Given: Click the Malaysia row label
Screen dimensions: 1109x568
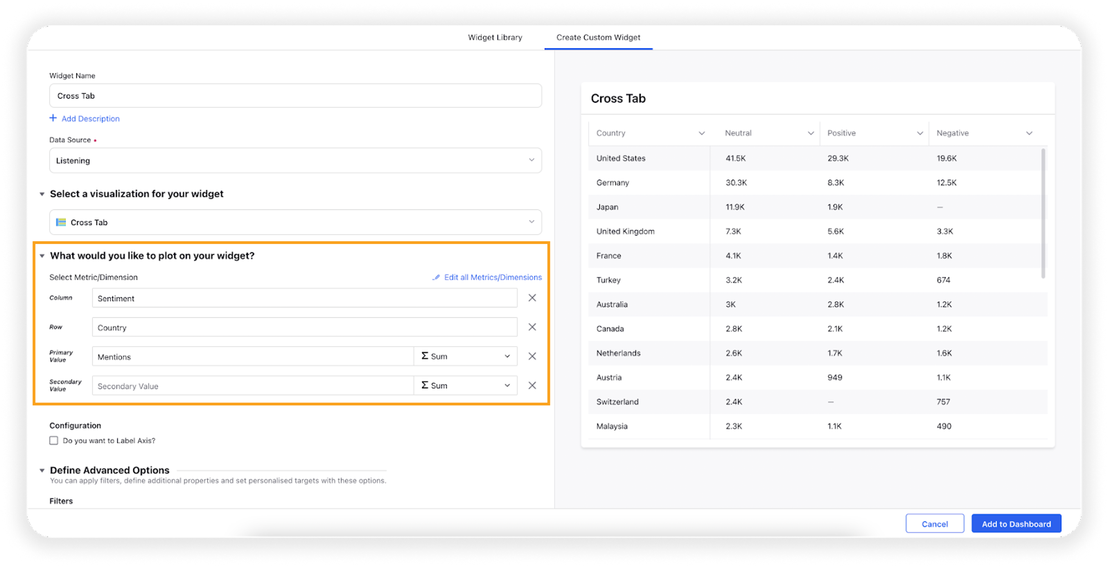Looking at the screenshot, I should pos(612,426).
